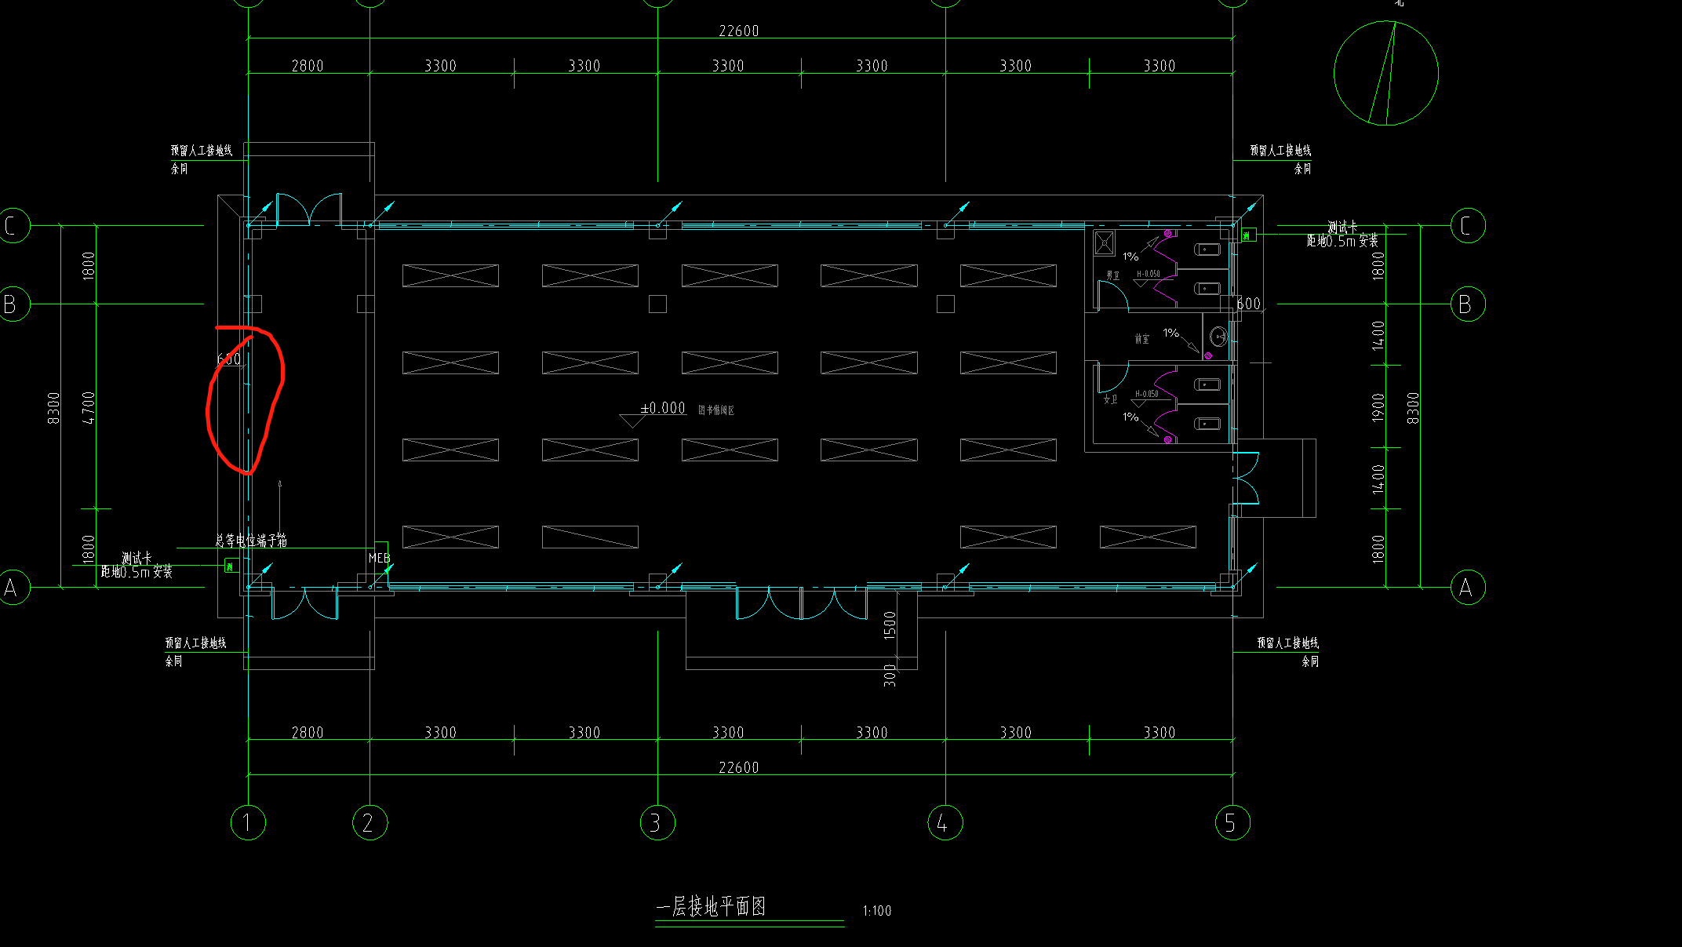Select axis bubble C on the right side
Viewport: 1682px width, 947px height.
[x=1467, y=225]
